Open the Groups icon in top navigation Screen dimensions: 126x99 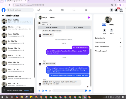[x=86, y=10]
